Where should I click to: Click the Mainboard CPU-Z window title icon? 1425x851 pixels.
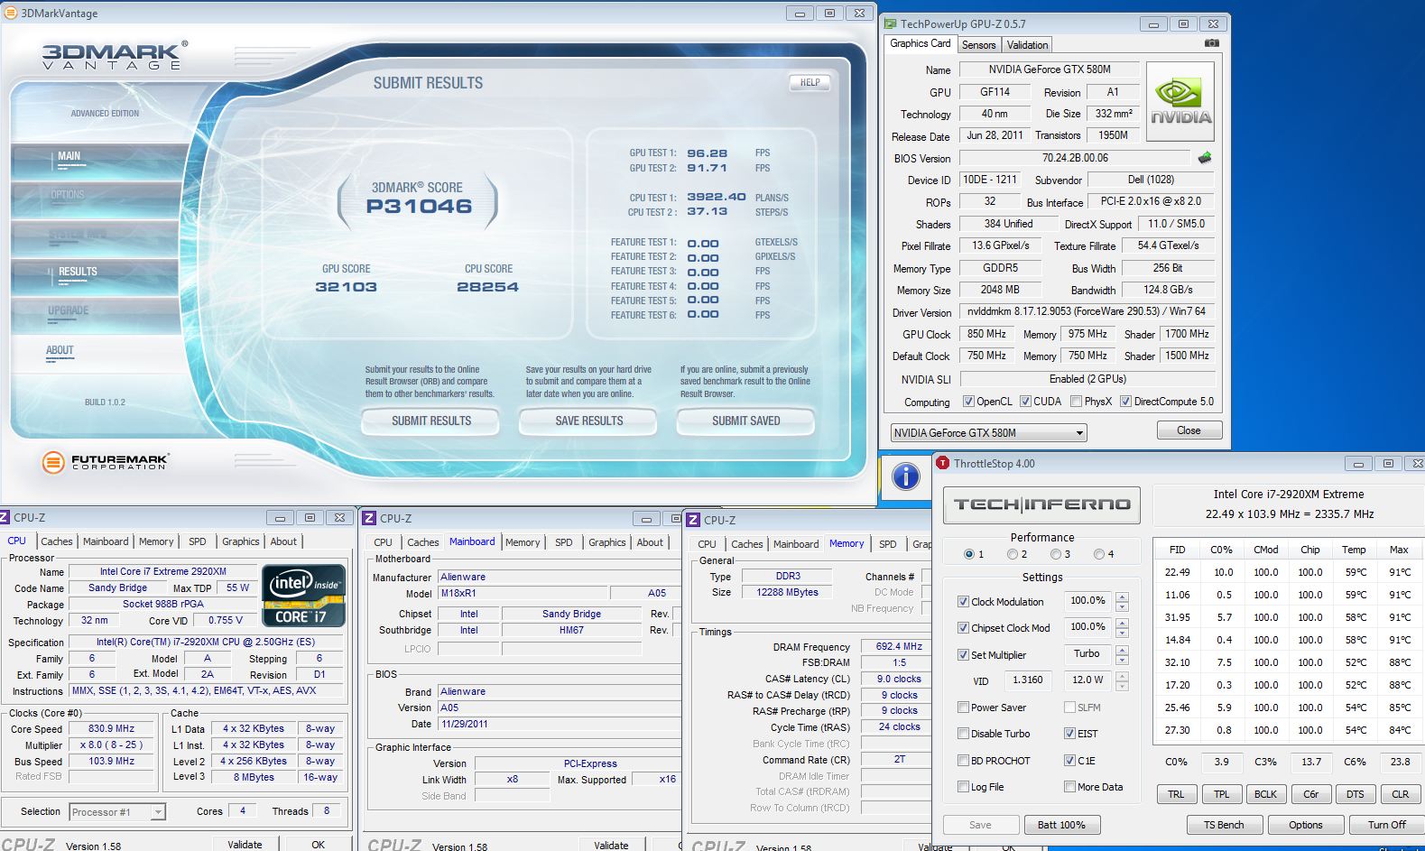click(369, 518)
